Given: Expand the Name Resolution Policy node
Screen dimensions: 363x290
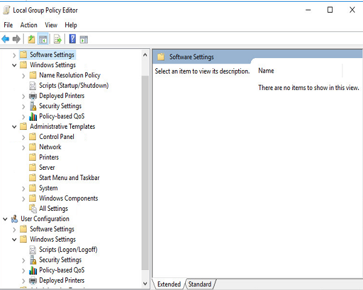Looking at the screenshot, I should [24, 76].
